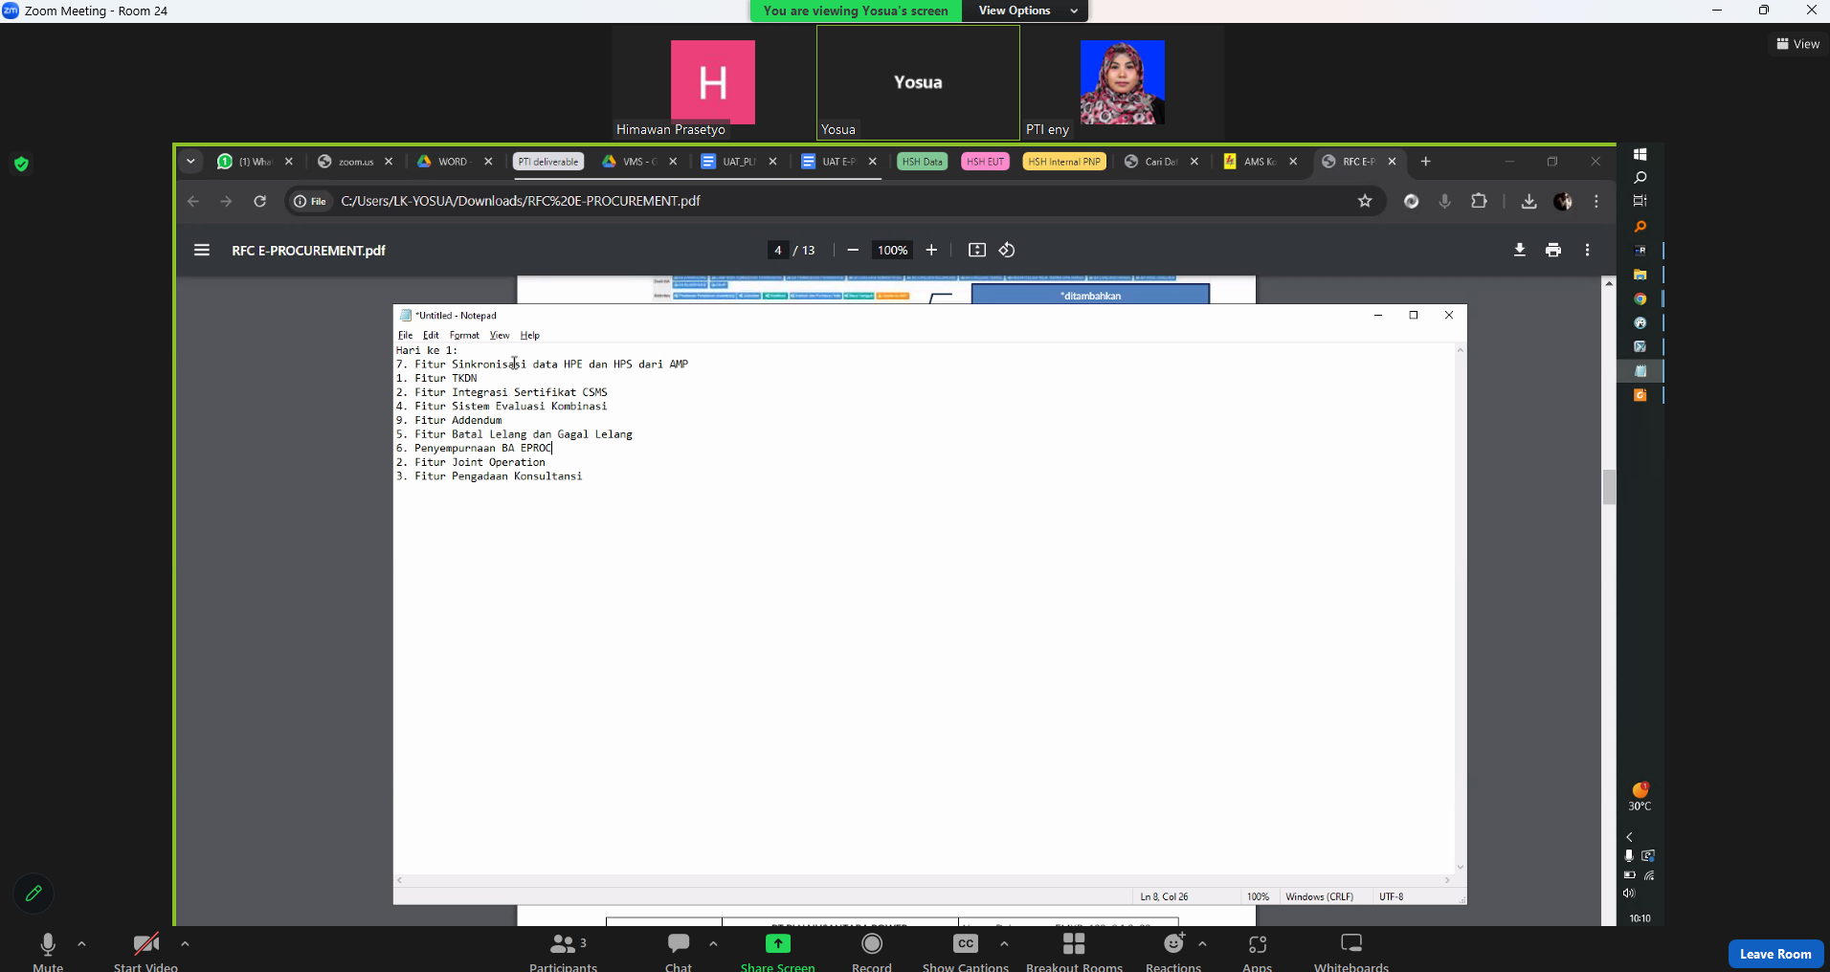
Task: Open Breakout Rooms
Action: [1074, 947]
